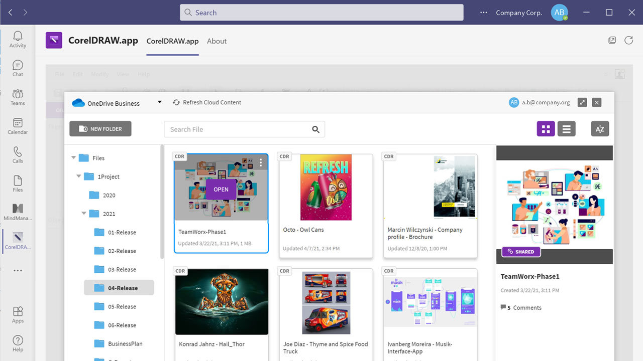Open options menu on TeamWorx-Phase1 card

(261, 162)
